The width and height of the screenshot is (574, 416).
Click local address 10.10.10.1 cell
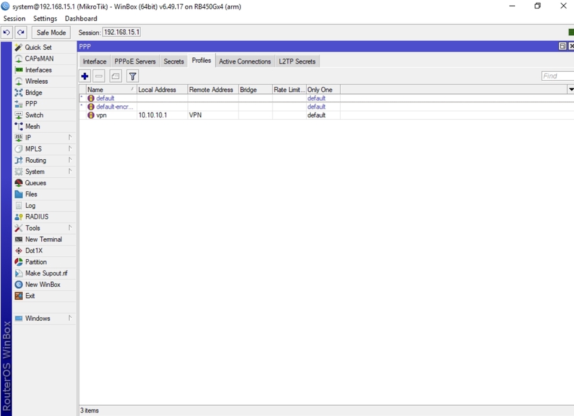[163, 115]
